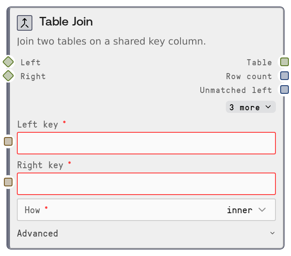Click the Row count output label
This screenshot has width=291, height=256.
249,76
